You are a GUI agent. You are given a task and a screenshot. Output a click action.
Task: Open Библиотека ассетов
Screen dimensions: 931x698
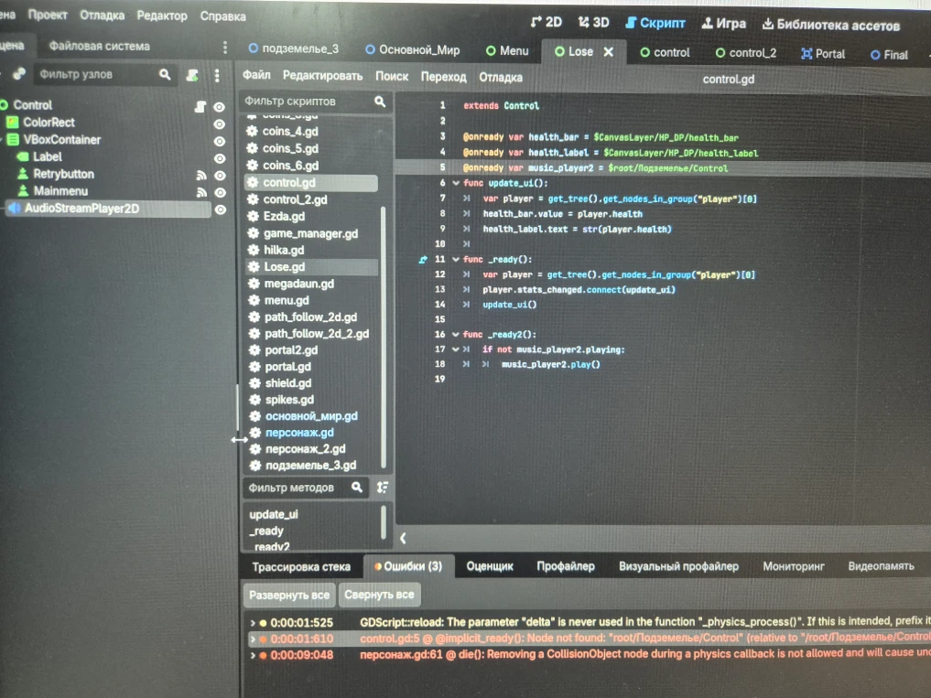pyautogui.click(x=831, y=25)
